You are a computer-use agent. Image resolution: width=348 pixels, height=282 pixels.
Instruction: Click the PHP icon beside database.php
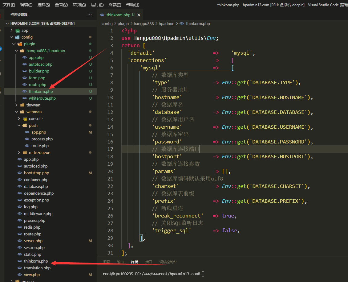coord(20,187)
